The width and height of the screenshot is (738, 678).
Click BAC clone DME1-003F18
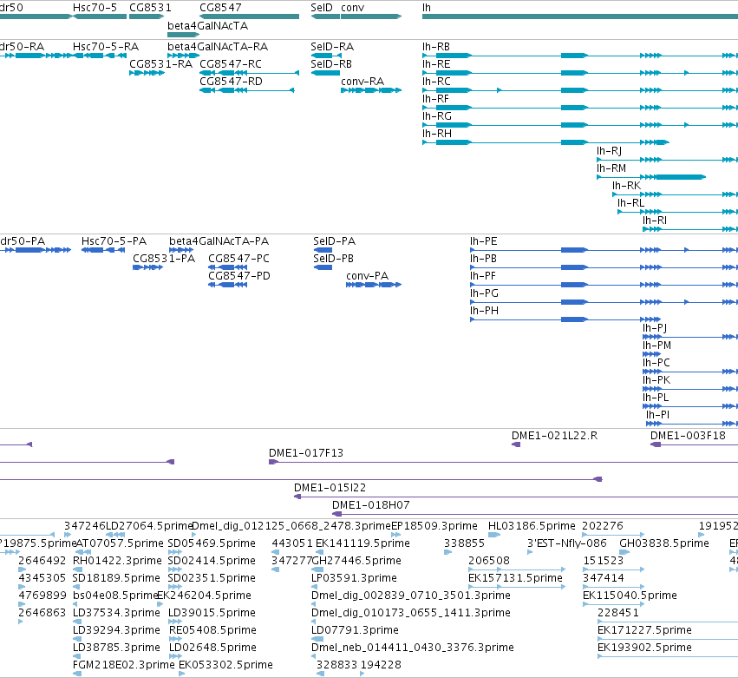[688, 436]
